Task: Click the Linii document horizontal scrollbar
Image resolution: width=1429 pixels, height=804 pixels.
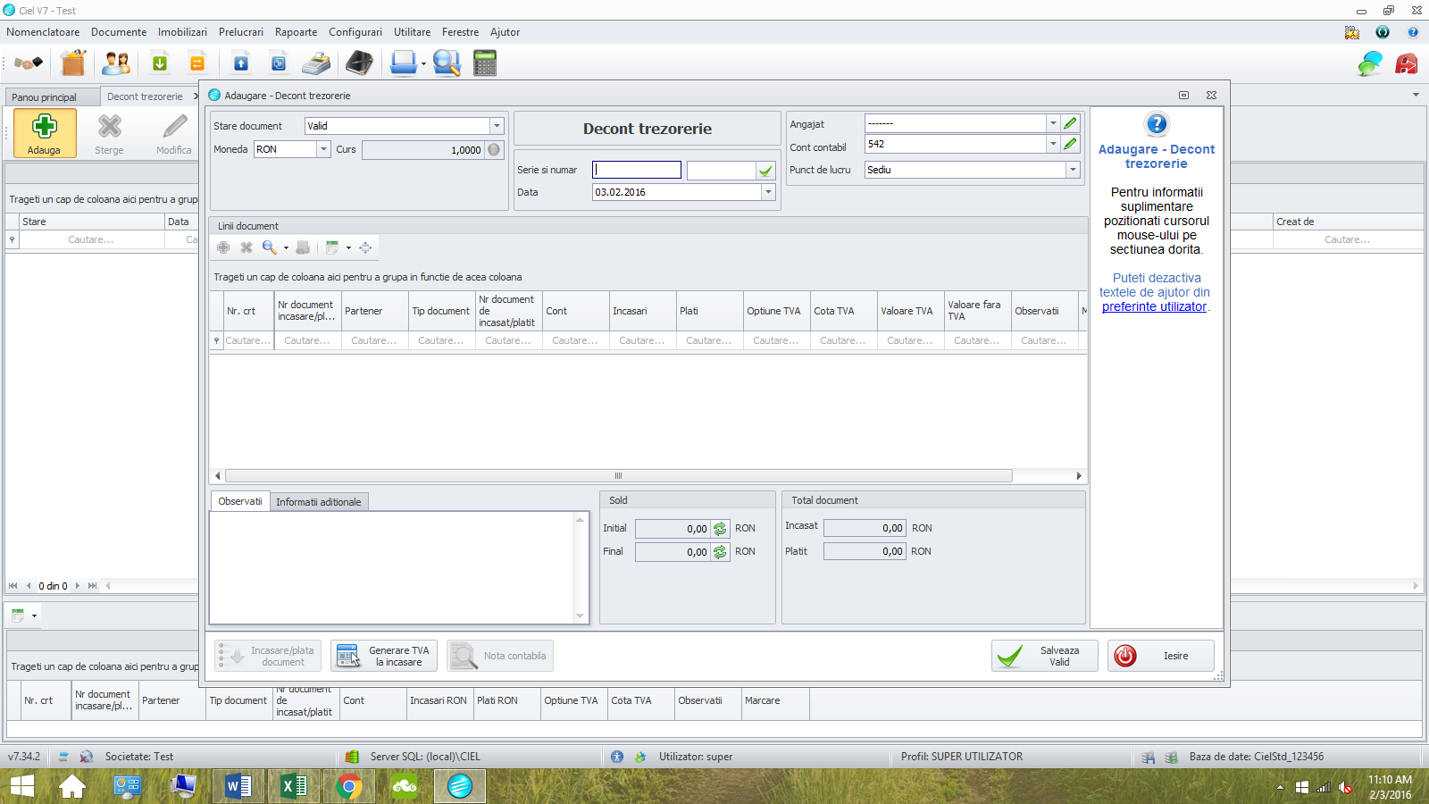Action: (618, 476)
